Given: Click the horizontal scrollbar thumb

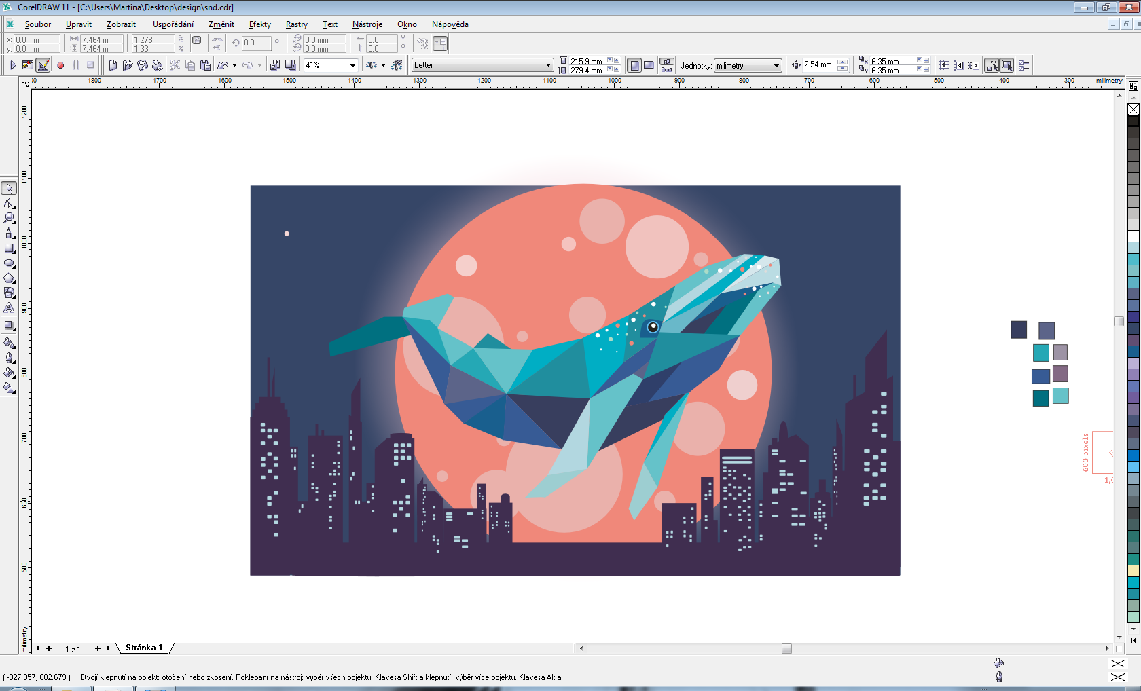Looking at the screenshot, I should point(786,648).
